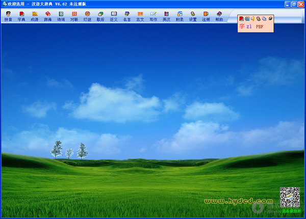The image size is (306, 219).
Task: Click the 查看最新版 link
Action: point(290,211)
